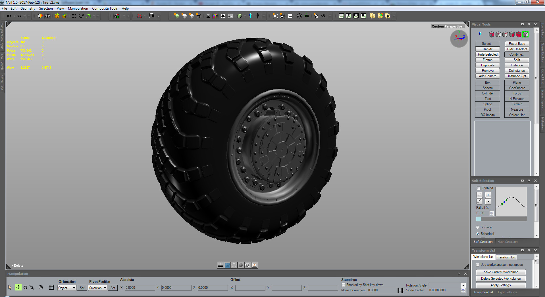The image size is (545, 297).
Task: Click the GeoSphere primitive button
Action: tap(517, 88)
